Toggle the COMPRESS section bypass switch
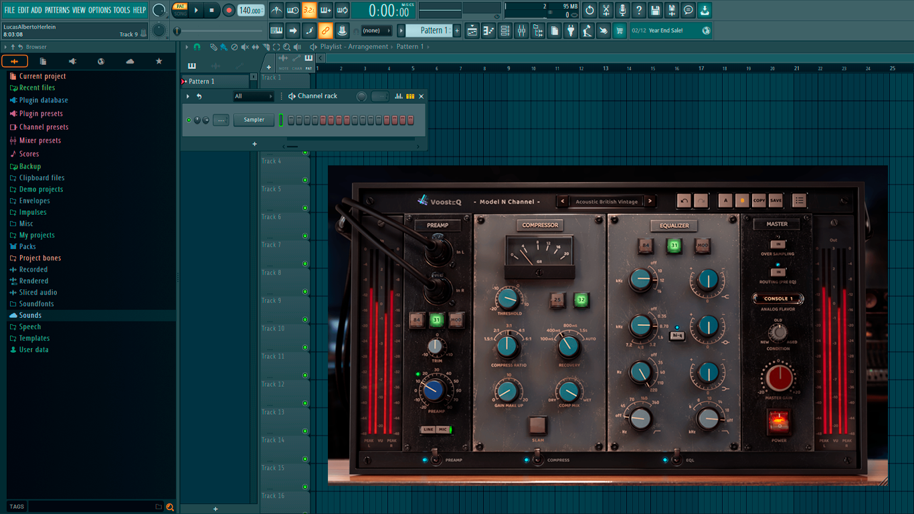914x514 pixels. point(538,460)
